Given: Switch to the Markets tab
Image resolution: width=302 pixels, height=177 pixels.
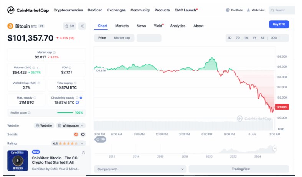Looking at the screenshot, I should 122,26.
